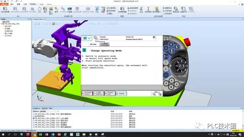The width and height of the screenshot is (244, 137).
Task: Open the Jogging taskbar button on FlexPendant
Action: (121, 93)
